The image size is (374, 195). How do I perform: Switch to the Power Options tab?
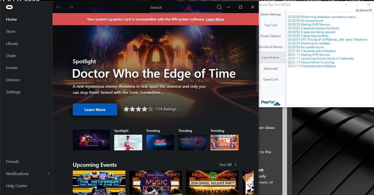click(271, 36)
